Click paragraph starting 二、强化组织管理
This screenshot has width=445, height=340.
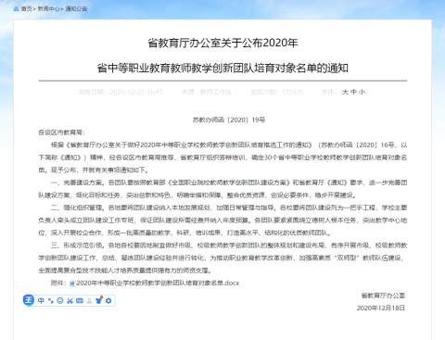(x=222, y=220)
